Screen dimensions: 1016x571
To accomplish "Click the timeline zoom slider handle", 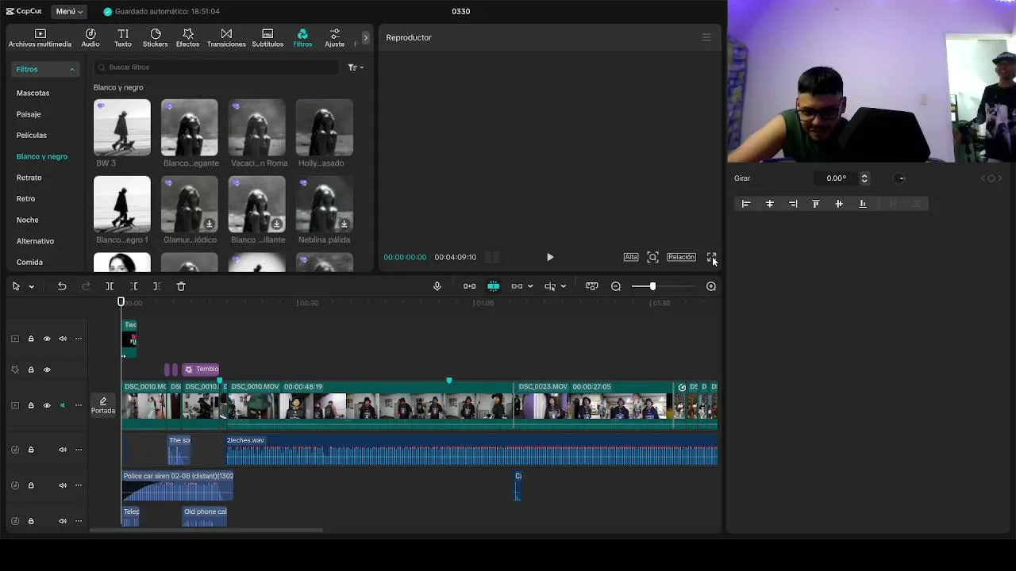I will click(x=652, y=286).
